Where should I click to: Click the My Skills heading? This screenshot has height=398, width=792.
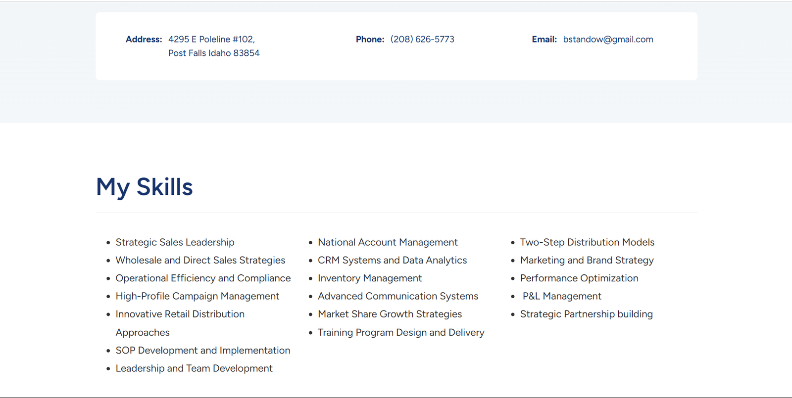click(x=144, y=187)
